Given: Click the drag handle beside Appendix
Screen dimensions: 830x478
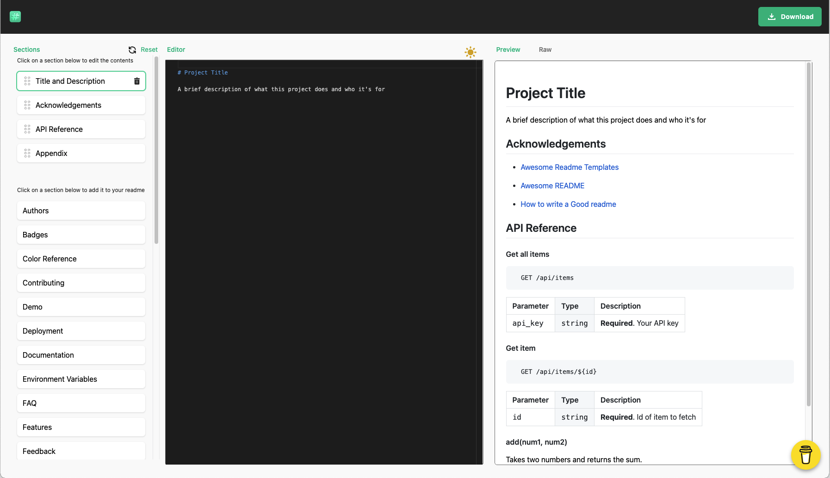Looking at the screenshot, I should coord(27,153).
